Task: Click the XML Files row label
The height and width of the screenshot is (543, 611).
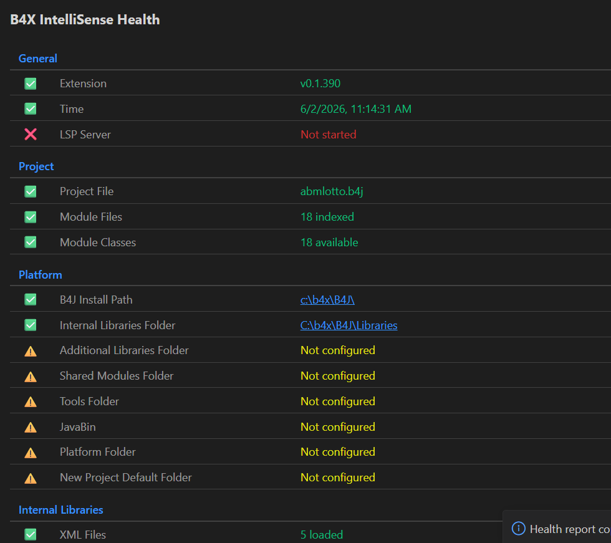Action: (82, 534)
